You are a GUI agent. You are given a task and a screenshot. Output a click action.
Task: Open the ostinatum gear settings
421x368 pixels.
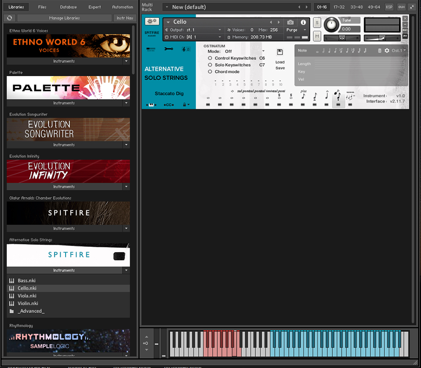pyautogui.click(x=387, y=51)
